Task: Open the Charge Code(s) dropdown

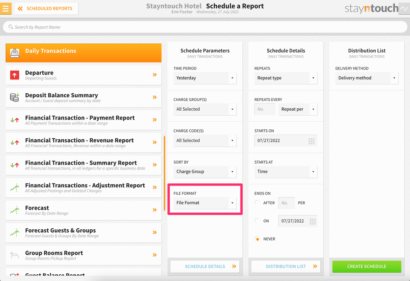Action: point(205,140)
